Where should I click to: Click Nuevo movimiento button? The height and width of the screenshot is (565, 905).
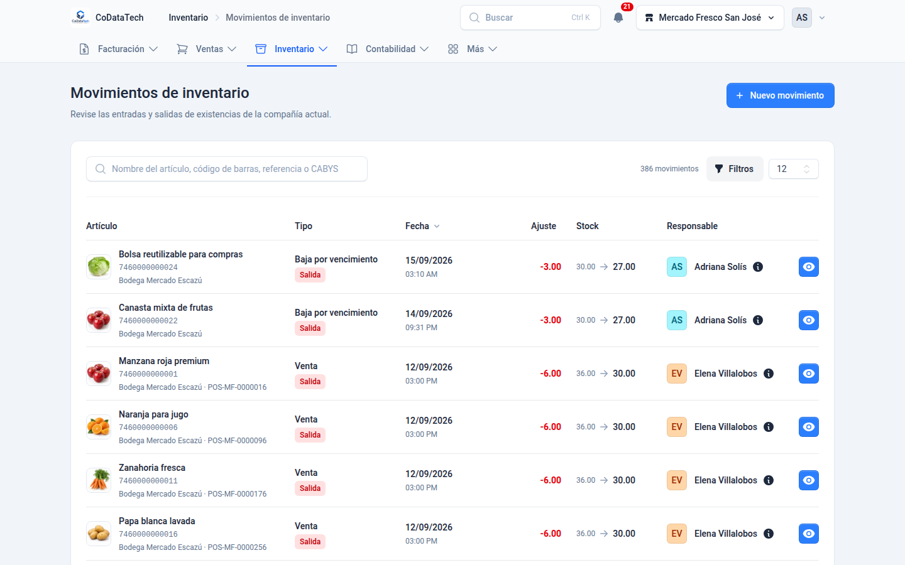[781, 95]
